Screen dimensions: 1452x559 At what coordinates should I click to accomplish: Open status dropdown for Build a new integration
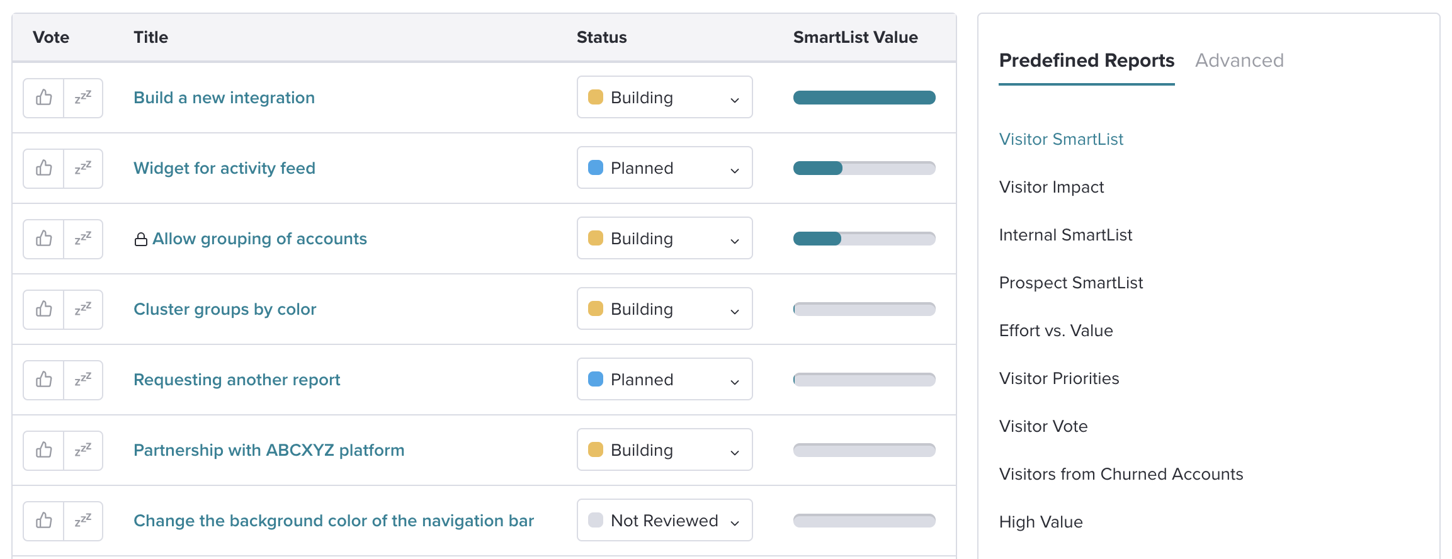[x=664, y=97]
